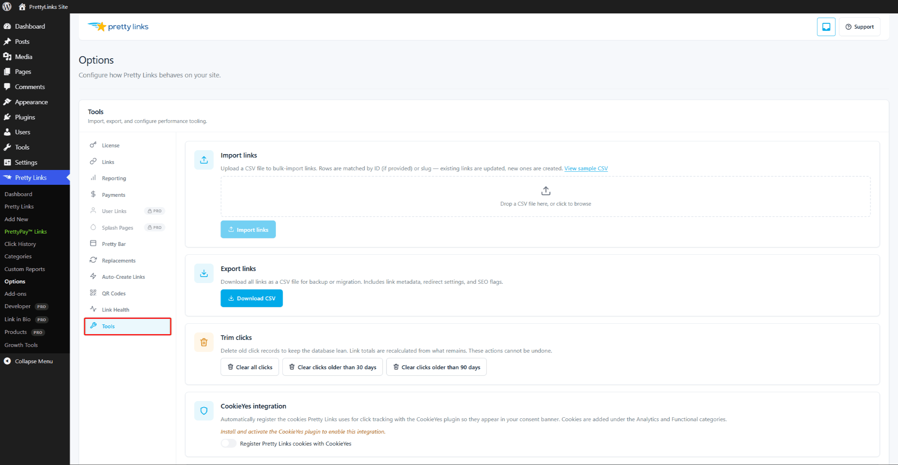Click the Comments bubble icon

click(7, 87)
